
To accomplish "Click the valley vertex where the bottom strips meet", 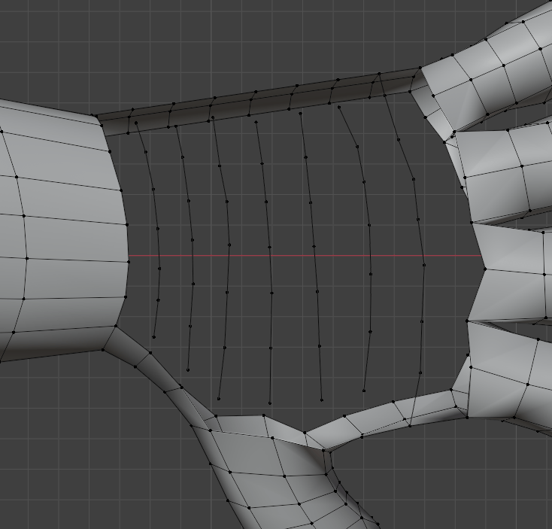I will (x=305, y=432).
